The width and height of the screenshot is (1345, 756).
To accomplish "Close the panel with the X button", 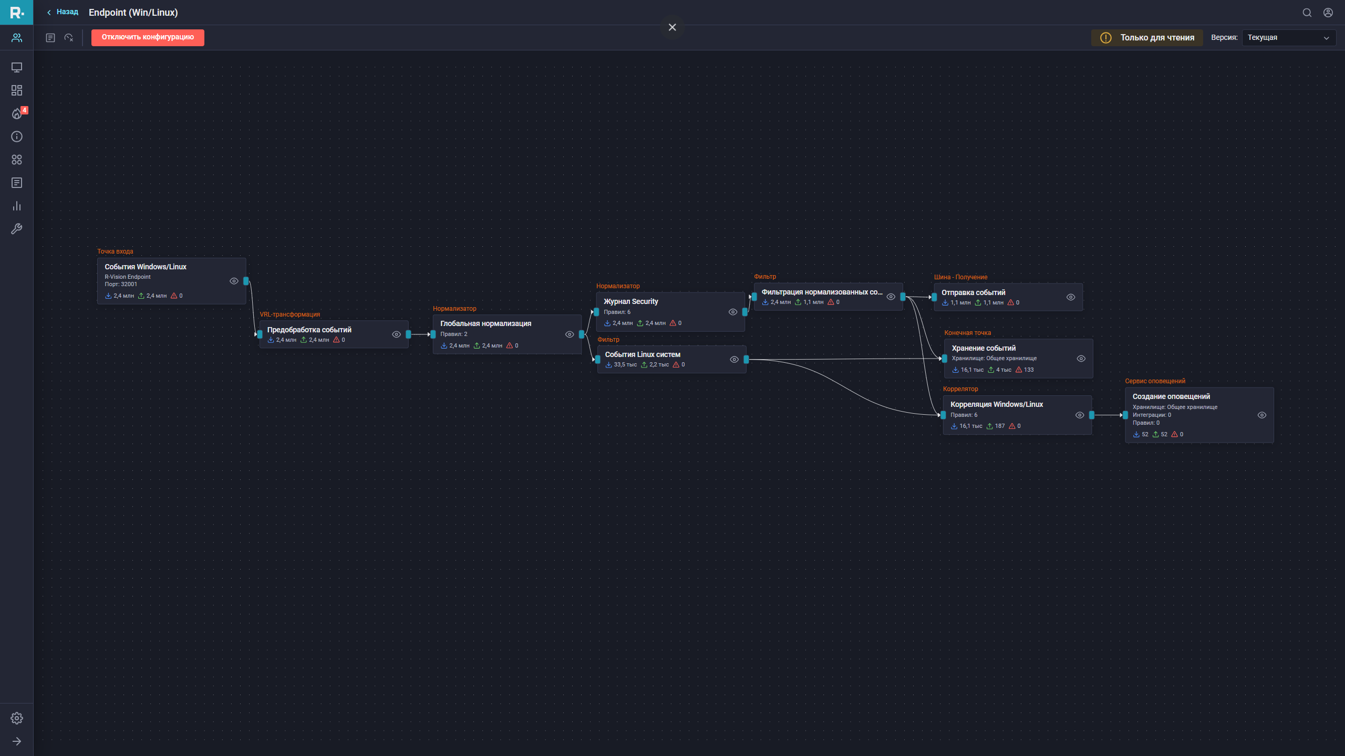I will [672, 27].
